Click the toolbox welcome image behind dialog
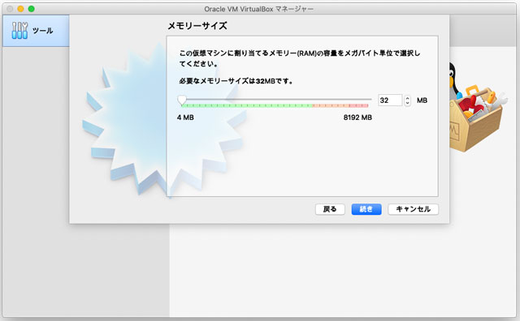The image size is (520, 321). point(478,108)
